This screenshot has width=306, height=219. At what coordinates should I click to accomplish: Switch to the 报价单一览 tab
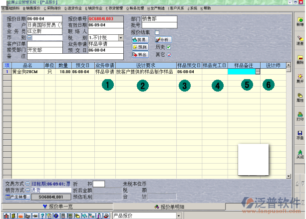(x=57, y=206)
